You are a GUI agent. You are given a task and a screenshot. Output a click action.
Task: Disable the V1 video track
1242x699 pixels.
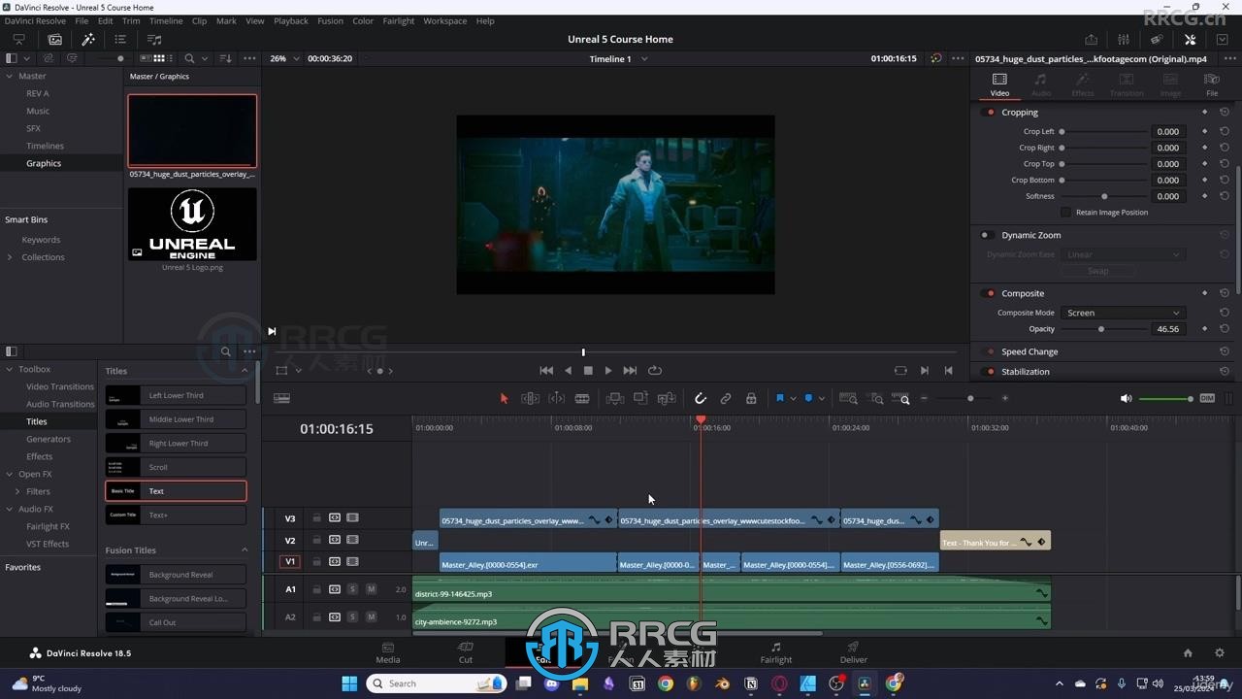(x=352, y=561)
